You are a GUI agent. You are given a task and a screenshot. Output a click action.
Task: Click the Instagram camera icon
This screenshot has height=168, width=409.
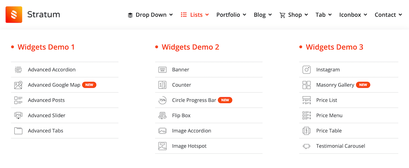tap(306, 70)
